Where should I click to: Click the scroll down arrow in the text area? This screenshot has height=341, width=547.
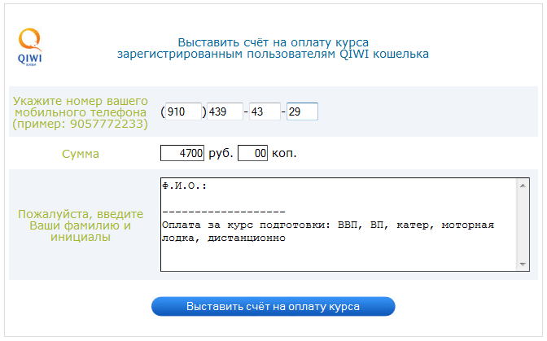(x=523, y=264)
